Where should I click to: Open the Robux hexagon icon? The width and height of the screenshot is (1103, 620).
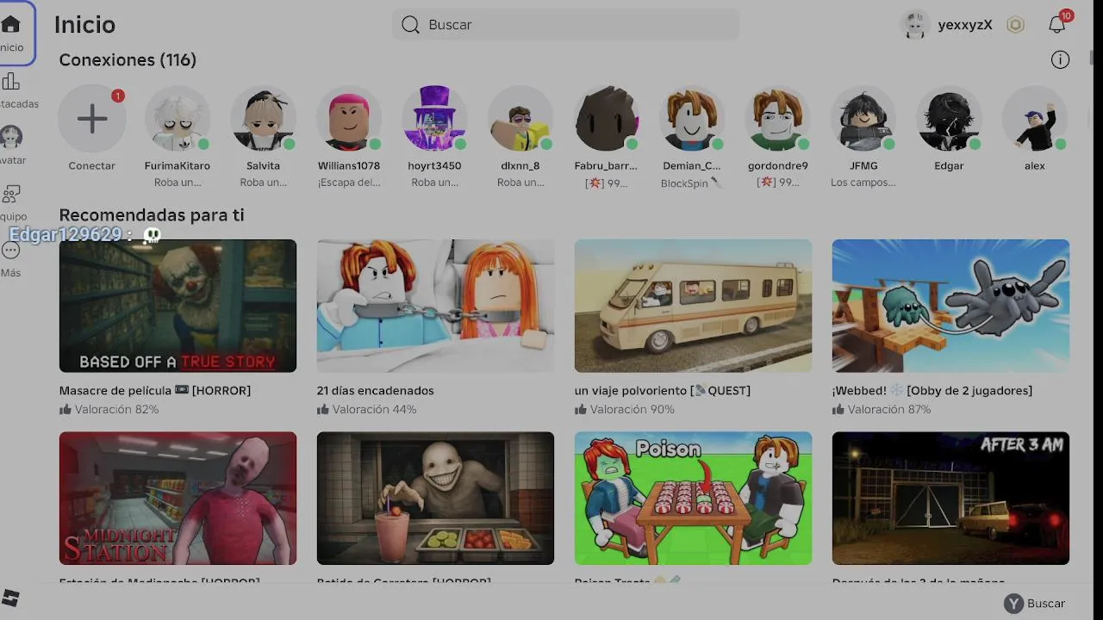1015,25
